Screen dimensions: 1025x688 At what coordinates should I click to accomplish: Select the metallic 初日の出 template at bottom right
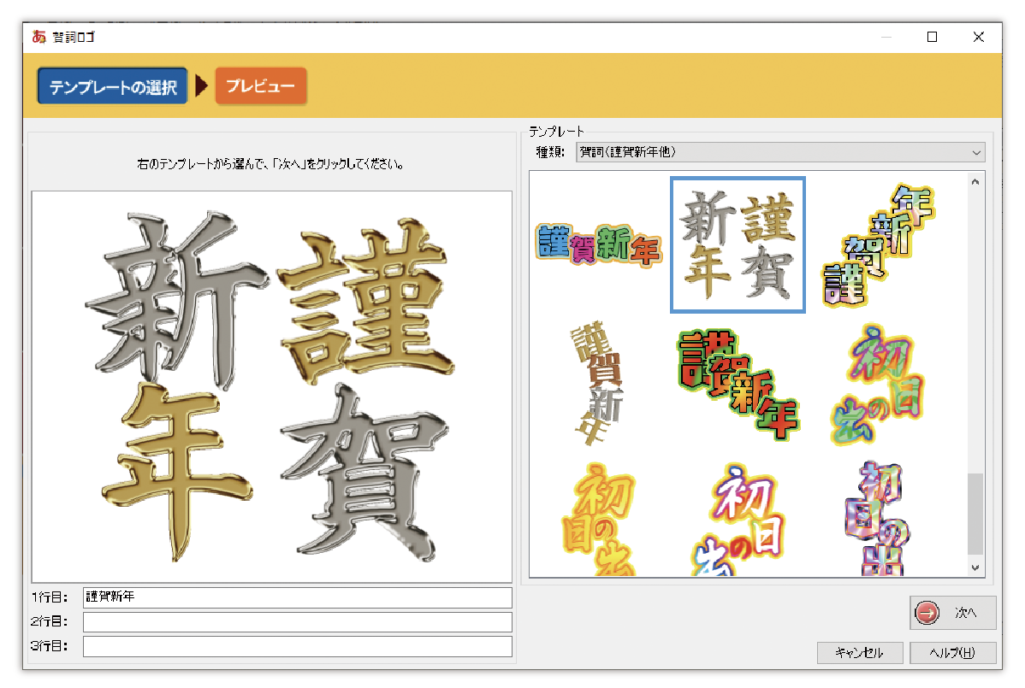[x=881, y=517]
